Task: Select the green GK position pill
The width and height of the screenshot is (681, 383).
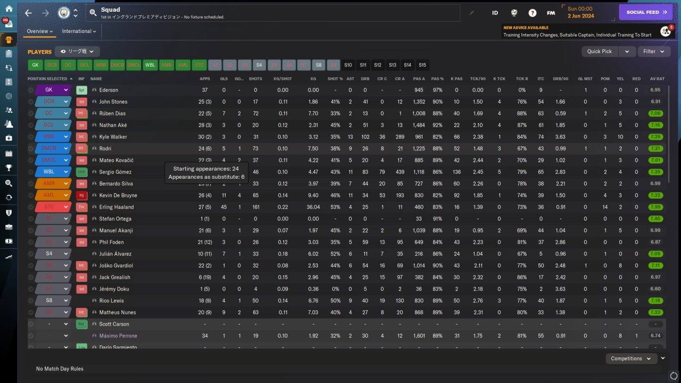Action: 35,65
